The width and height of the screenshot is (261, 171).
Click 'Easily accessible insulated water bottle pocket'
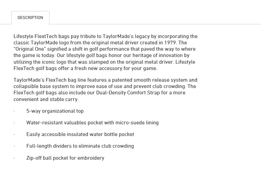coord(80,134)
